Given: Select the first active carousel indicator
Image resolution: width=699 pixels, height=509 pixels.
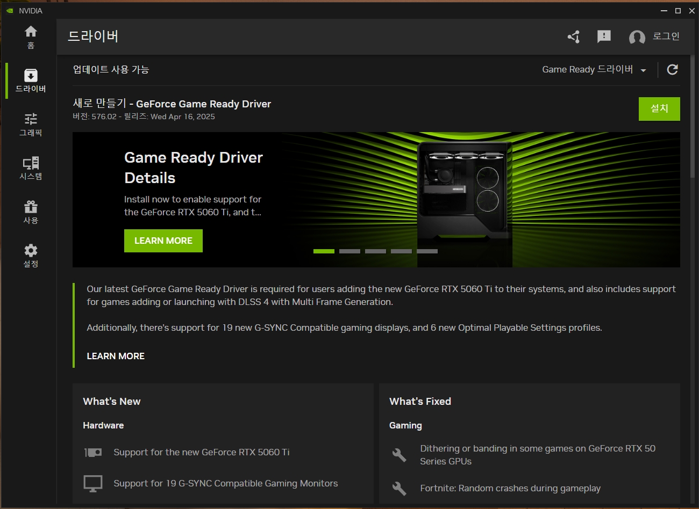Looking at the screenshot, I should click(x=324, y=251).
